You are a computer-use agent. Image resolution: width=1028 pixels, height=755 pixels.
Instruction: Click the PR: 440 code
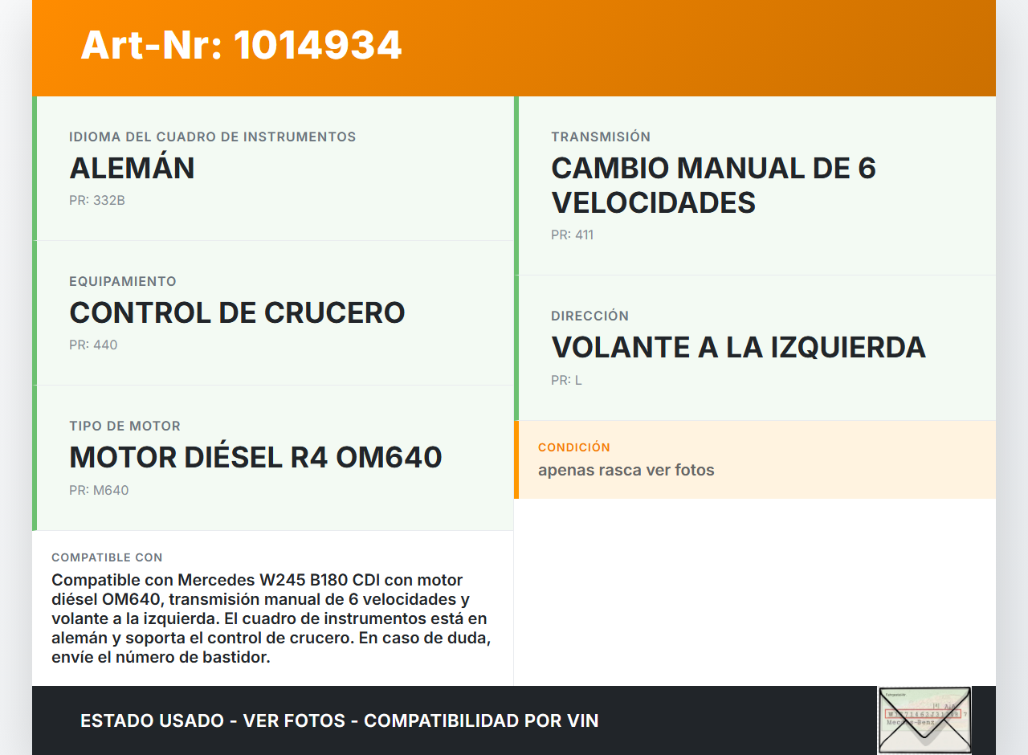coord(93,345)
